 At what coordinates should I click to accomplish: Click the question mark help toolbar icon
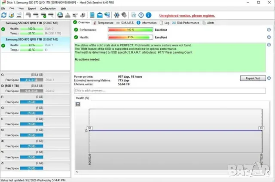[141, 15]
